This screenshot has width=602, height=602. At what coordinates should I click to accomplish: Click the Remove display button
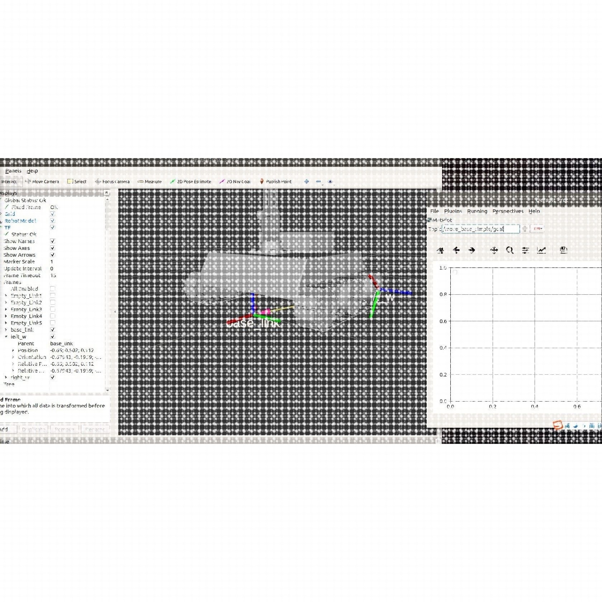point(65,429)
